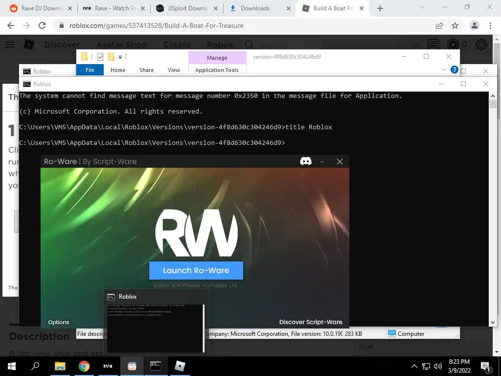The image size is (501, 376).
Task: Click the Roblox taskbar preview thumbnail
Action: 156,328
